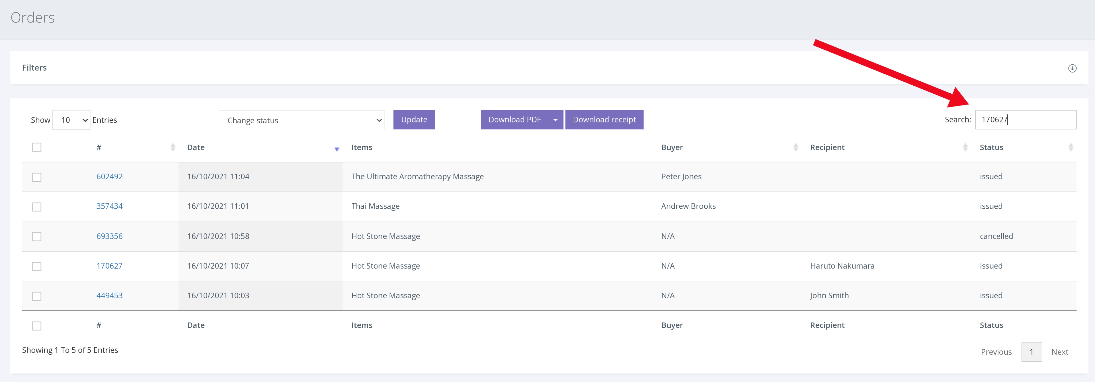Click the 'Thai Massage' item cell
Image resolution: width=1095 pixels, height=382 pixels.
click(x=375, y=206)
